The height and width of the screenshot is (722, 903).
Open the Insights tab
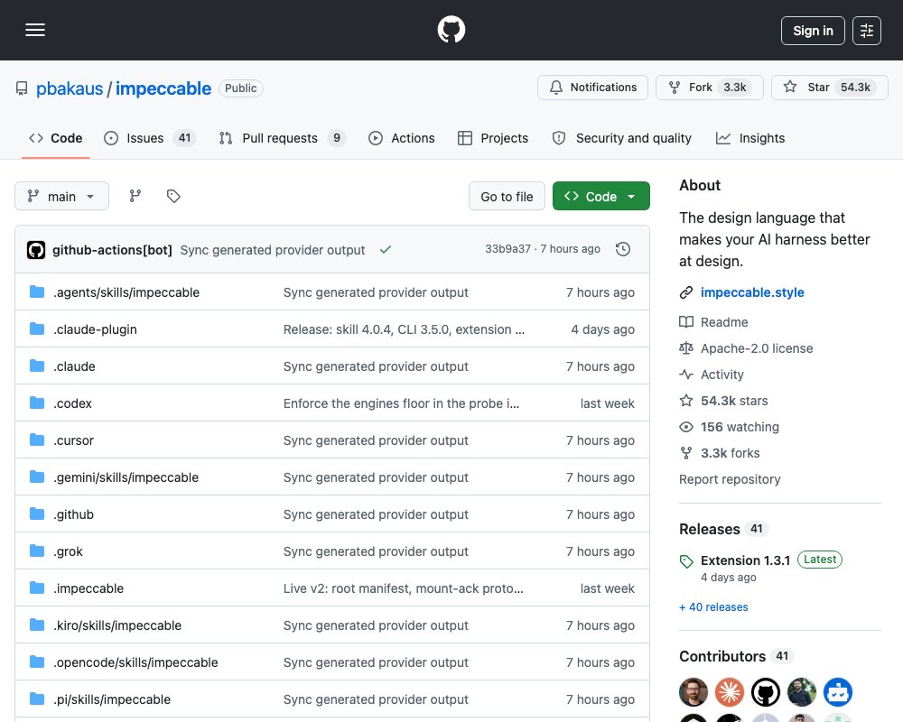coord(749,138)
